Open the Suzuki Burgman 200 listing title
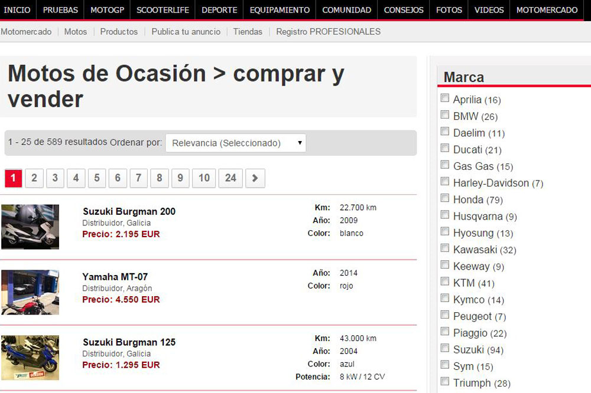591x393 pixels. tap(129, 212)
